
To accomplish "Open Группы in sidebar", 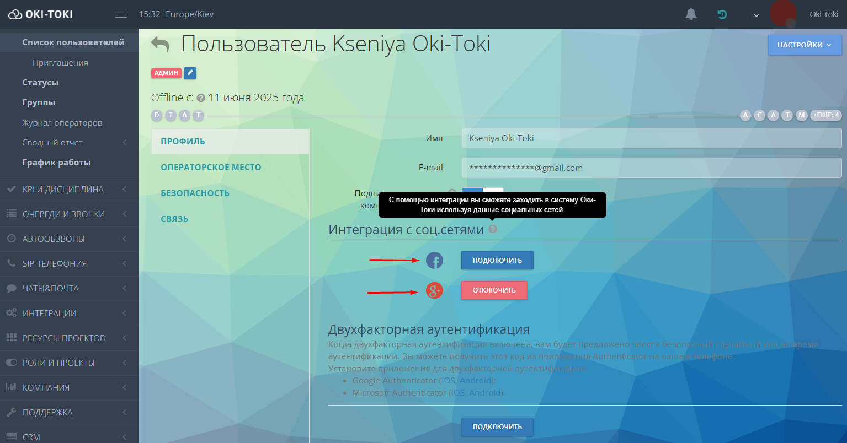I will [x=39, y=102].
